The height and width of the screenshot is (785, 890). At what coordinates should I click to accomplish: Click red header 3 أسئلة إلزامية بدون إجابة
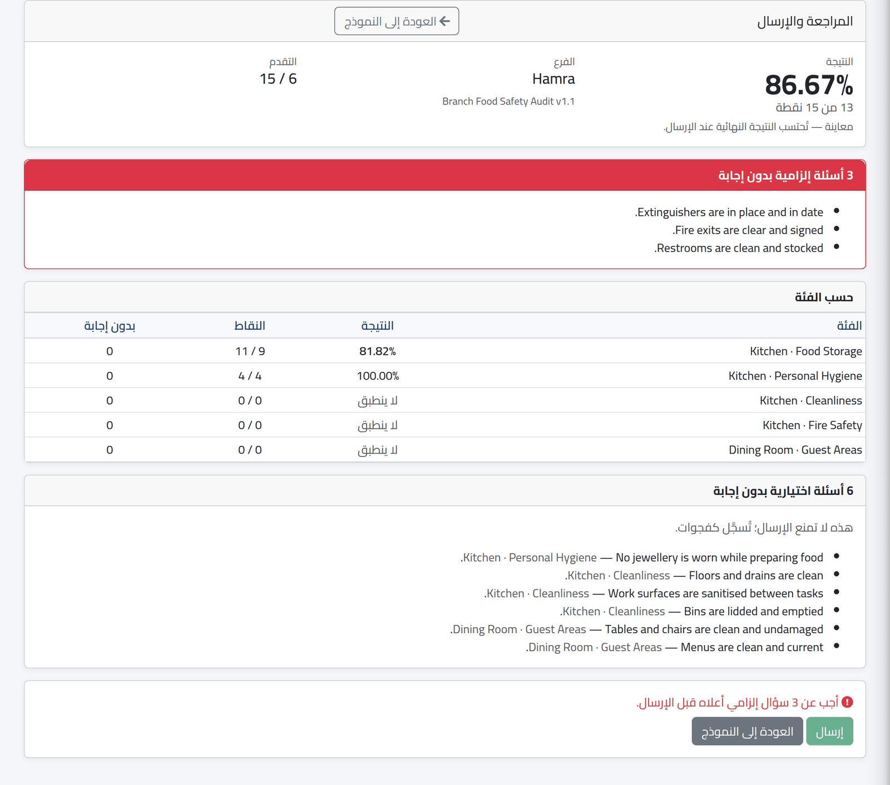[x=445, y=175]
